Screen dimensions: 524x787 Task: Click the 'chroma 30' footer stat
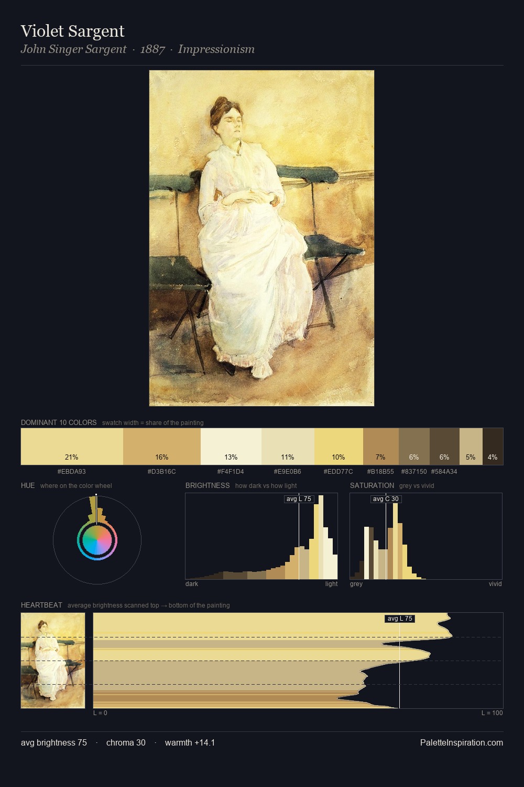tap(126, 742)
